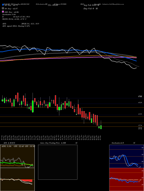Click the 'ADX & MACD' panel title
The image size is (144, 191).
pos(9,143)
